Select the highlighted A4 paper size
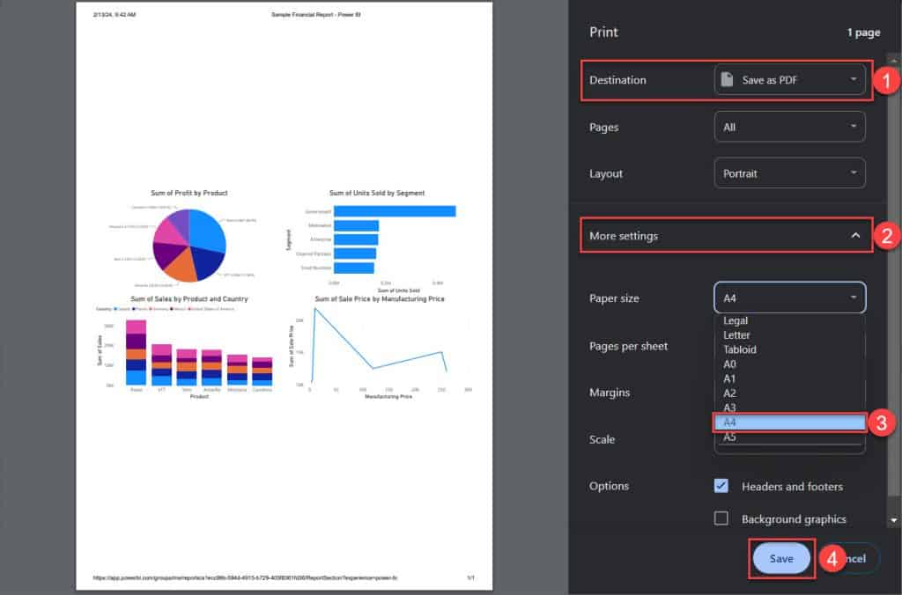The height and width of the screenshot is (595, 902). click(x=789, y=422)
